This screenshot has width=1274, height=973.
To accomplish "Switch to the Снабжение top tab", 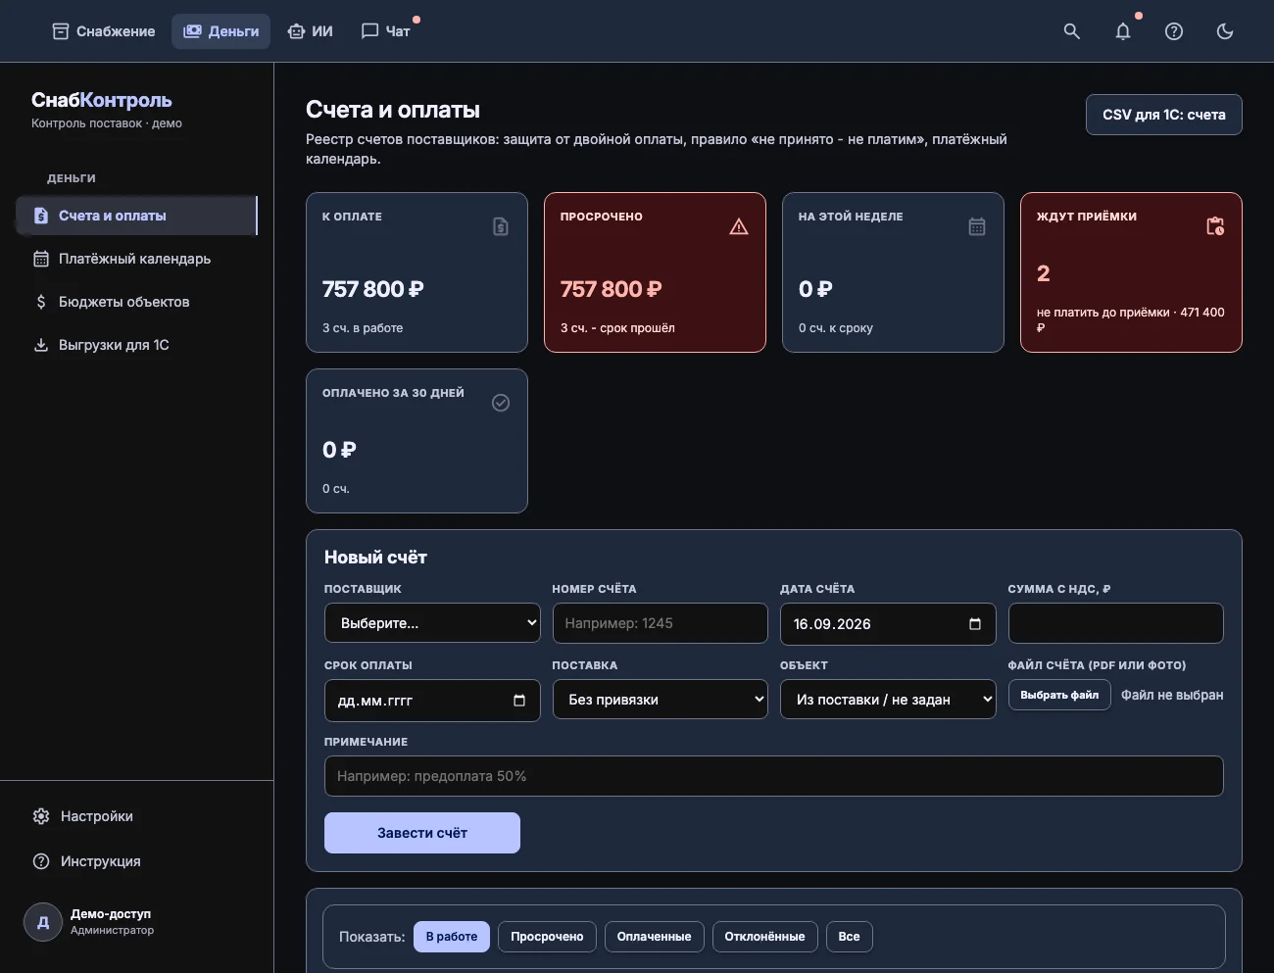I will (x=104, y=31).
